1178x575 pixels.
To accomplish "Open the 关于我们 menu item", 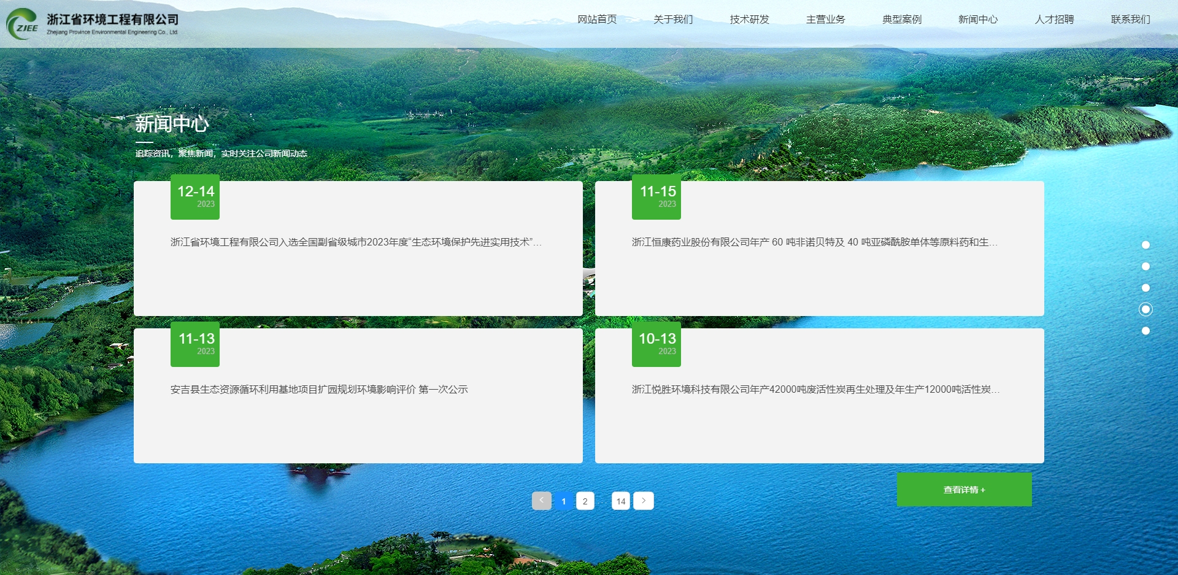I will (673, 20).
